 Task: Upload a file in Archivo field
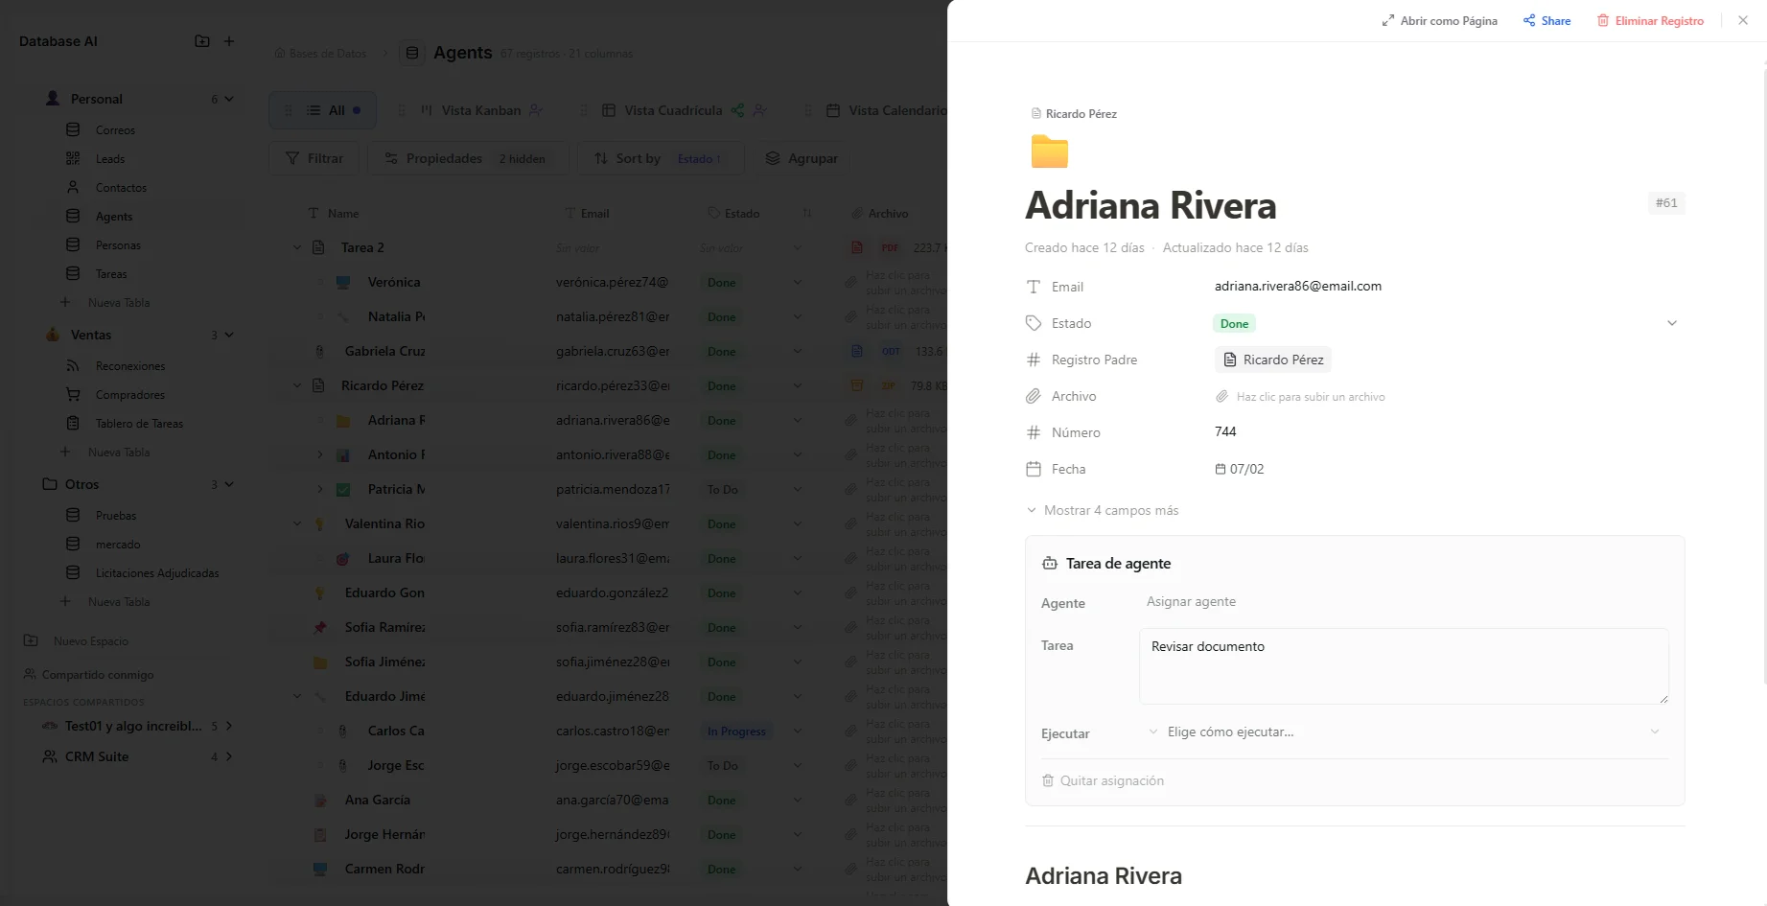[1301, 396]
